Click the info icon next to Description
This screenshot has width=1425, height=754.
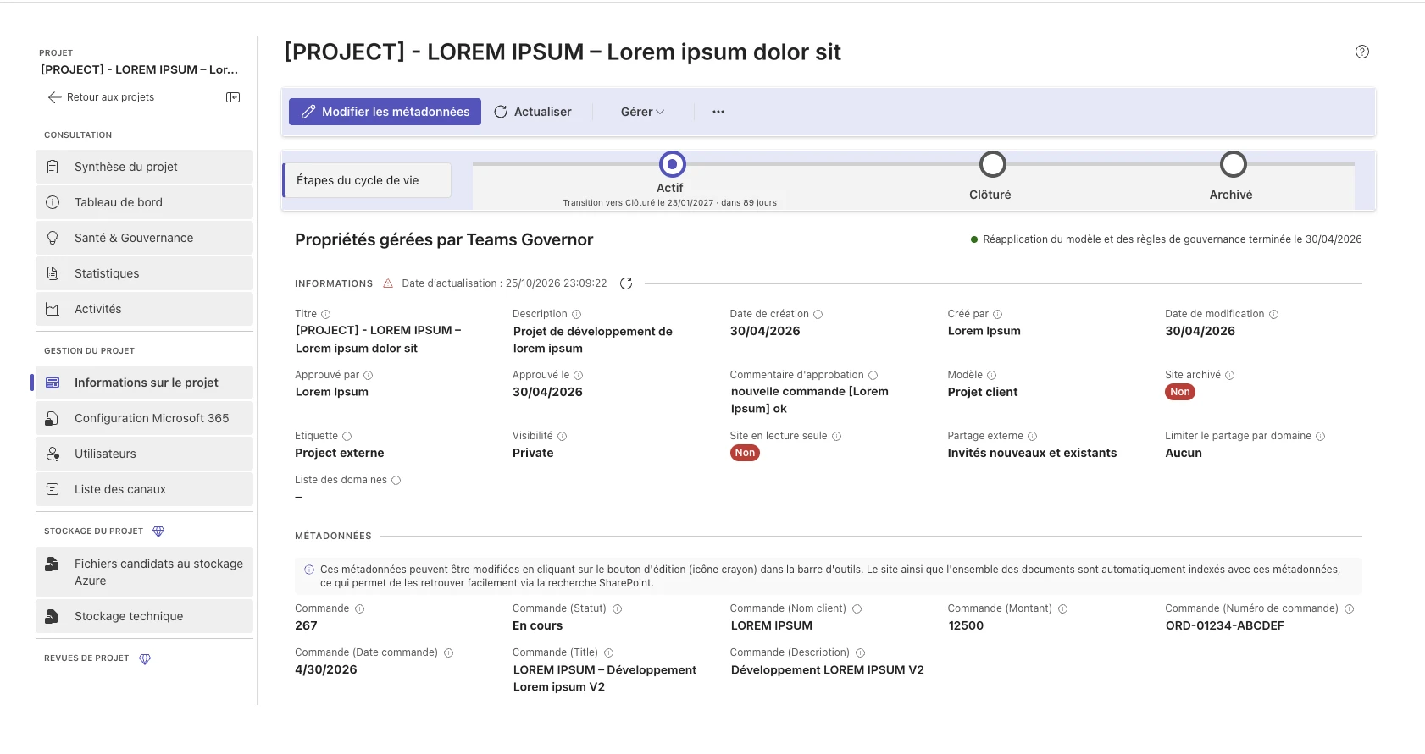tap(577, 314)
